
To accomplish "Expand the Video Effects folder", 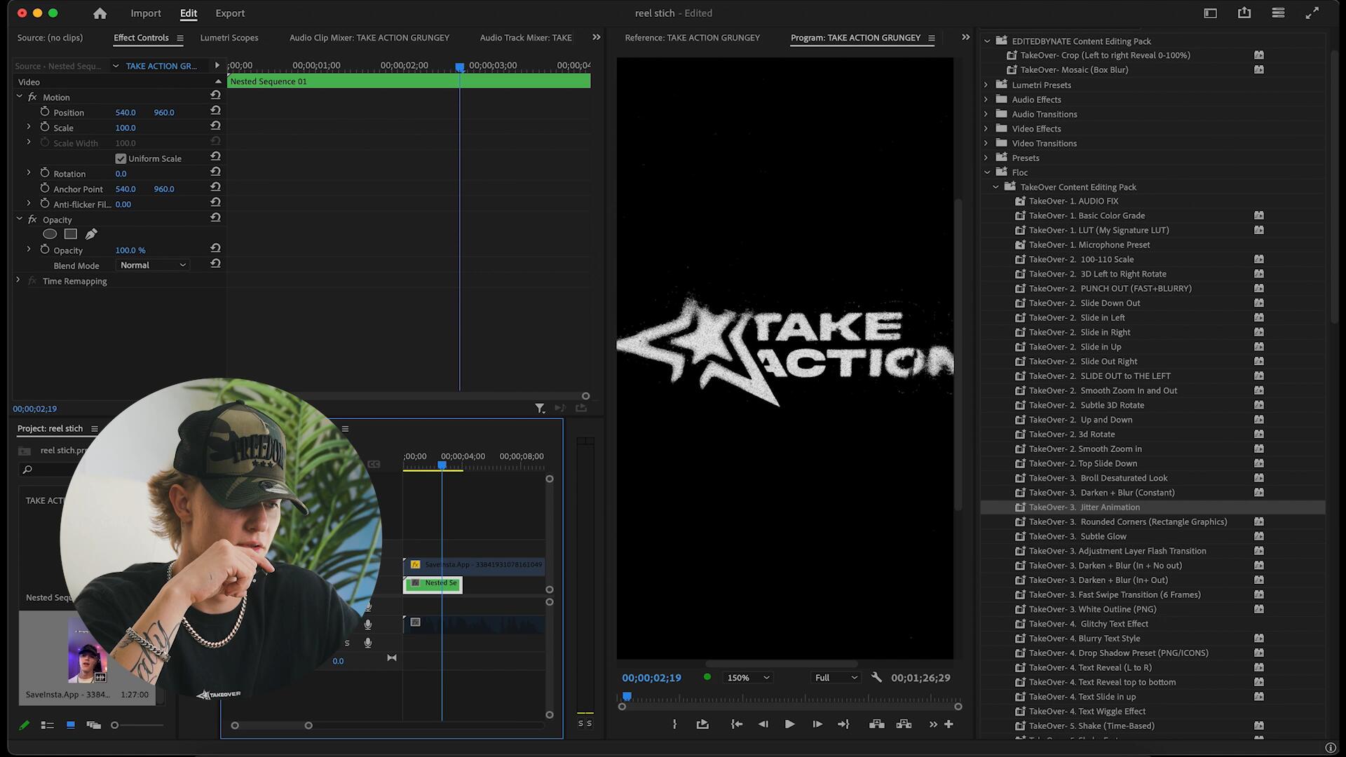I will pos(986,128).
